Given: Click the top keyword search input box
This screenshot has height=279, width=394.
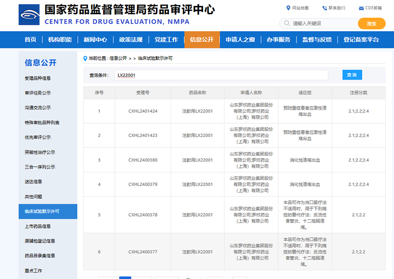Looking at the screenshot, I should click(324, 23).
